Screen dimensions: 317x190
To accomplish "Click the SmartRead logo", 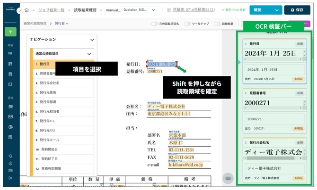I will pos(10,9).
